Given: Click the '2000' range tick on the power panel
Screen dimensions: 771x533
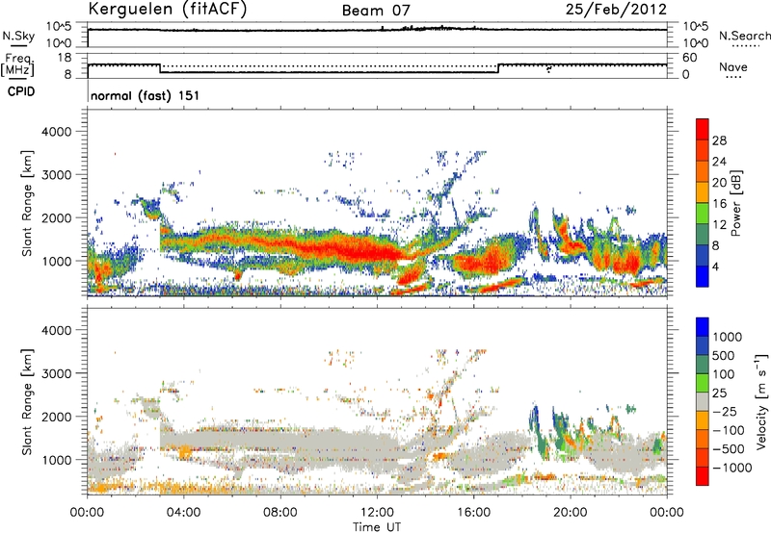Looking at the screenshot, I should tap(56, 217).
